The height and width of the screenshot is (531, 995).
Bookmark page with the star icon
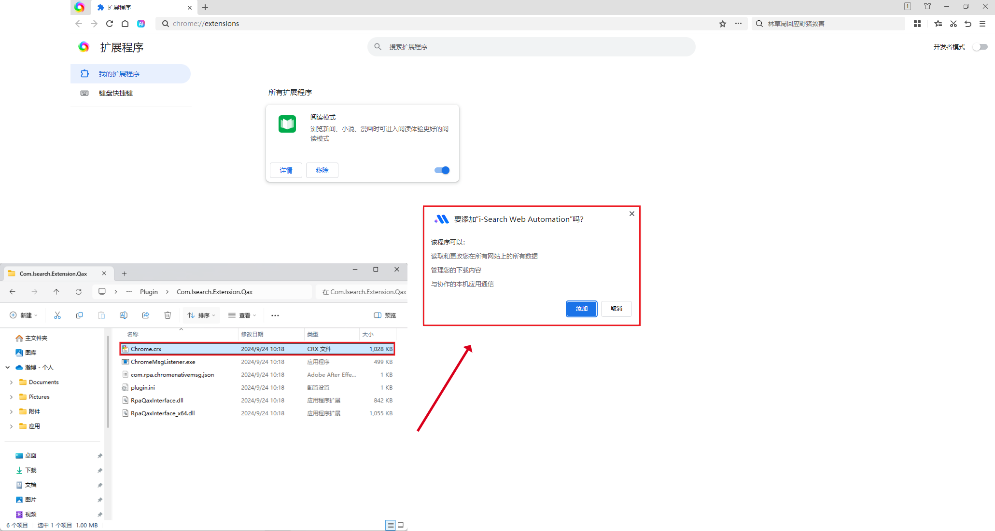pyautogui.click(x=722, y=24)
